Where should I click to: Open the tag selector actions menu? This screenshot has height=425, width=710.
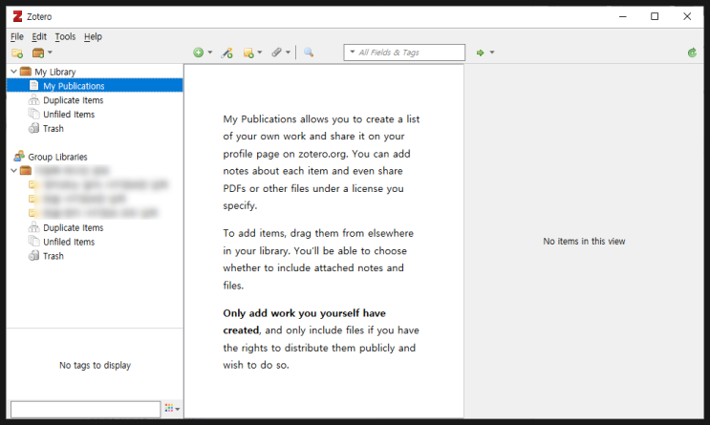pos(172,409)
